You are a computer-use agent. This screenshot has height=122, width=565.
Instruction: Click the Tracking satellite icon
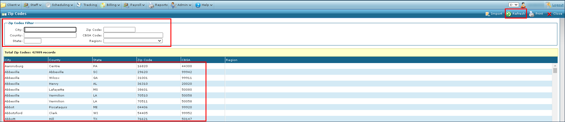pos(79,5)
